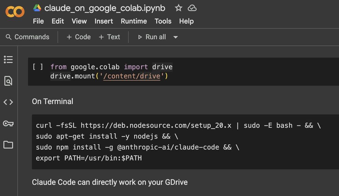Open the code snippets sidebar icon
The image size is (339, 196).
tap(8, 102)
